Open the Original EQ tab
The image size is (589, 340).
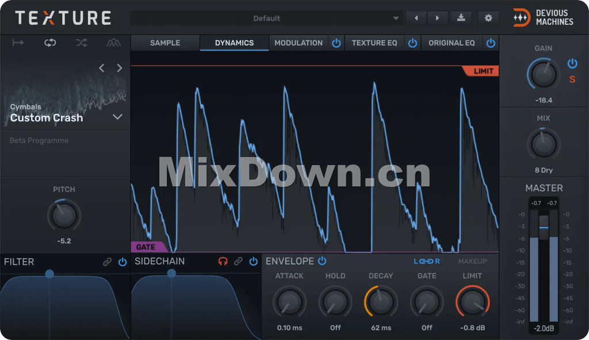point(452,43)
